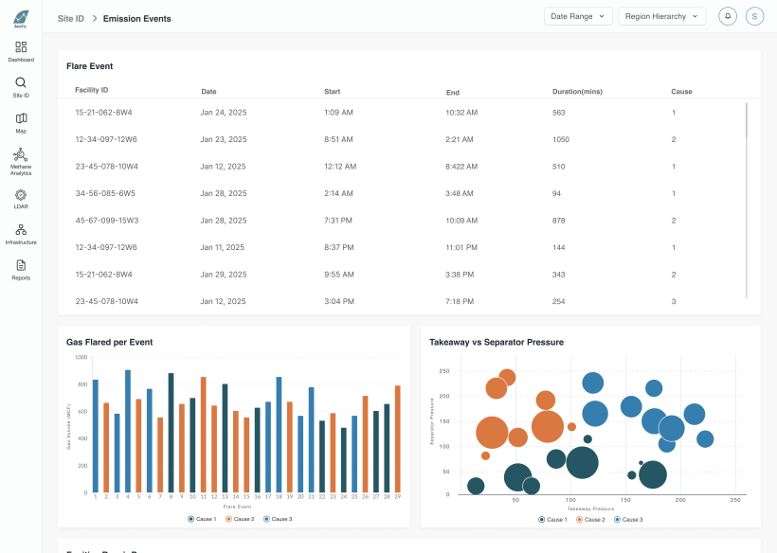The width and height of the screenshot is (777, 553).
Task: Click the Jan 11, 2025 date cell
Action: tap(223, 247)
